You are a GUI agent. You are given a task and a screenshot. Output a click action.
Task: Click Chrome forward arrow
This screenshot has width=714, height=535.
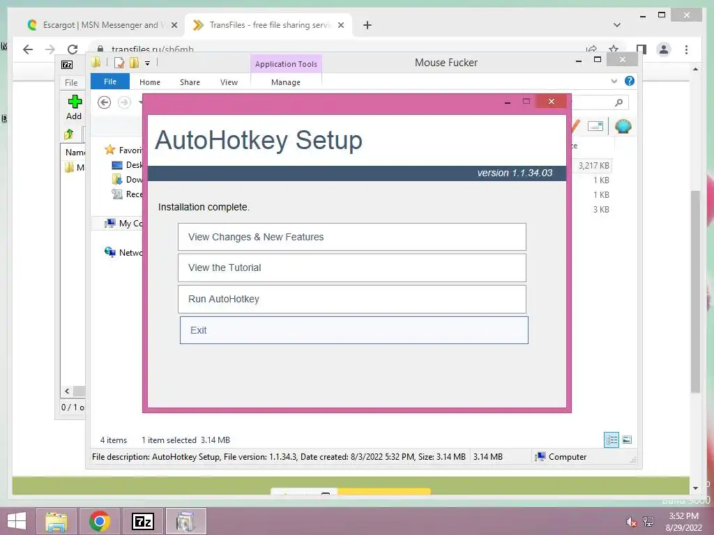(x=50, y=49)
